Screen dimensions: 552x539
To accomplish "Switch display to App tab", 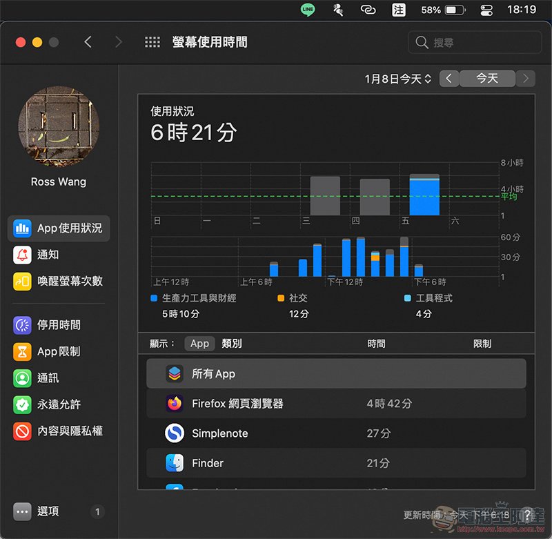I will point(199,344).
